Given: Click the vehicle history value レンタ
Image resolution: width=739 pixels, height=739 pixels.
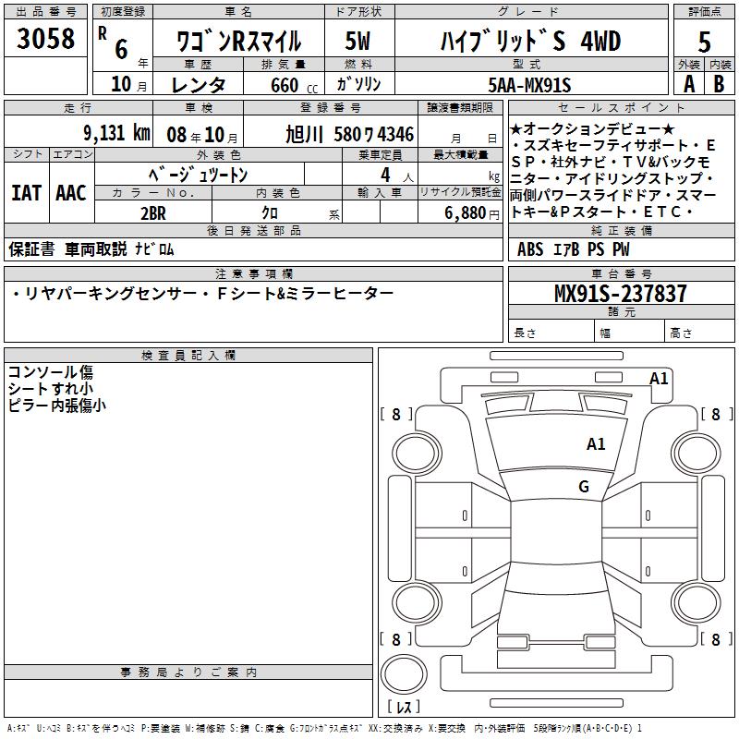Looking at the screenshot, I should pos(198,85).
